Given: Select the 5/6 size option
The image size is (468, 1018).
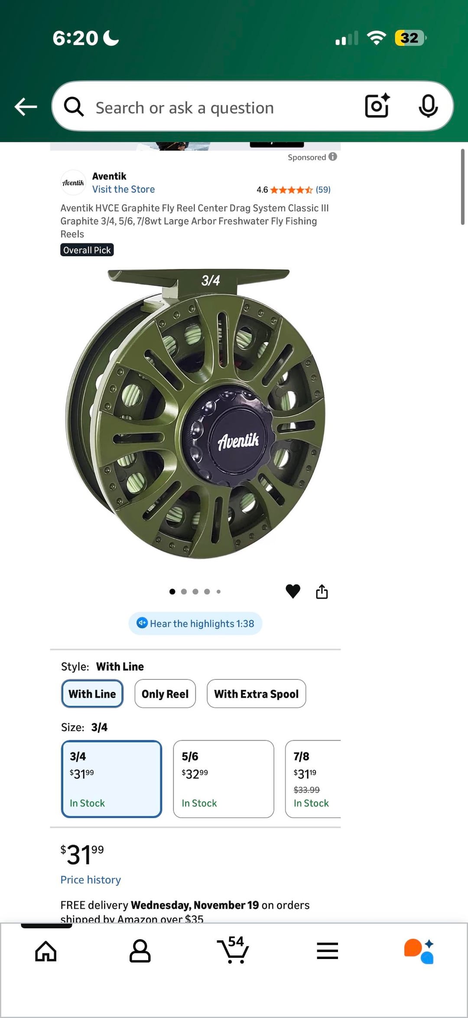Looking at the screenshot, I should (224, 779).
